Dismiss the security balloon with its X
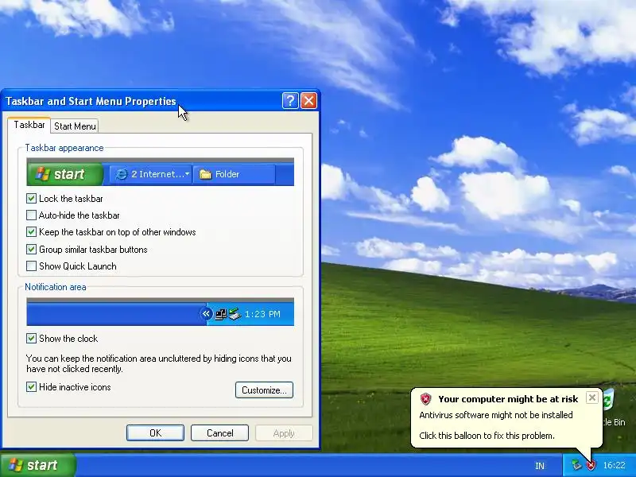The width and height of the screenshot is (636, 477). click(x=591, y=397)
